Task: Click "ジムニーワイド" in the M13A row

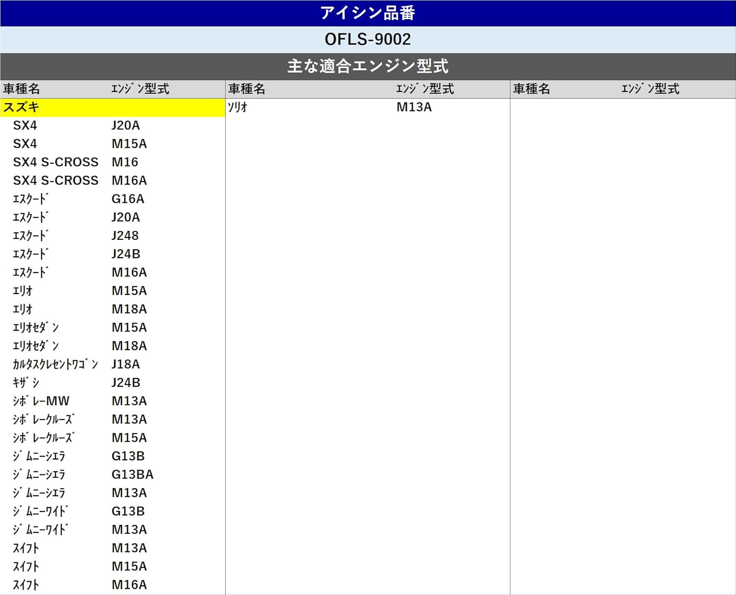Action: coord(40,530)
